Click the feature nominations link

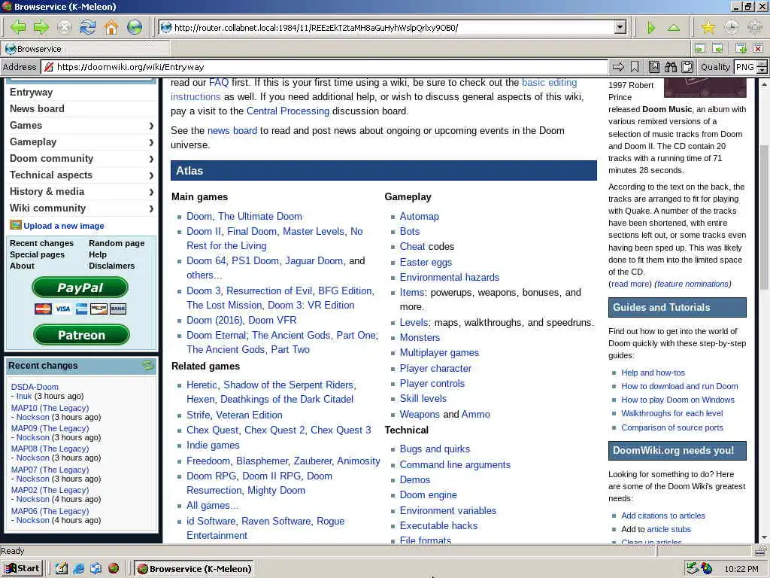click(x=693, y=284)
